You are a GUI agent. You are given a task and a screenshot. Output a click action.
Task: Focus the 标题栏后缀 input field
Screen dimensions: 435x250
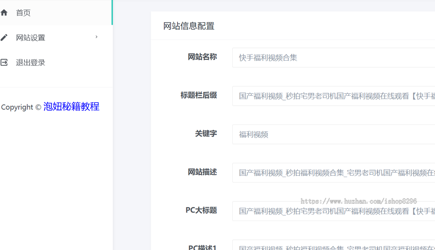(x=333, y=96)
